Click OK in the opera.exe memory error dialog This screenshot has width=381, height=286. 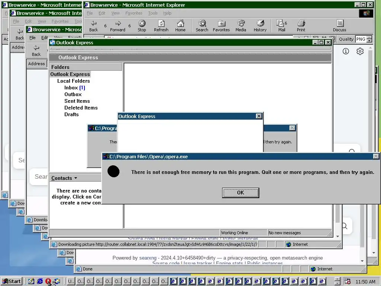(241, 193)
